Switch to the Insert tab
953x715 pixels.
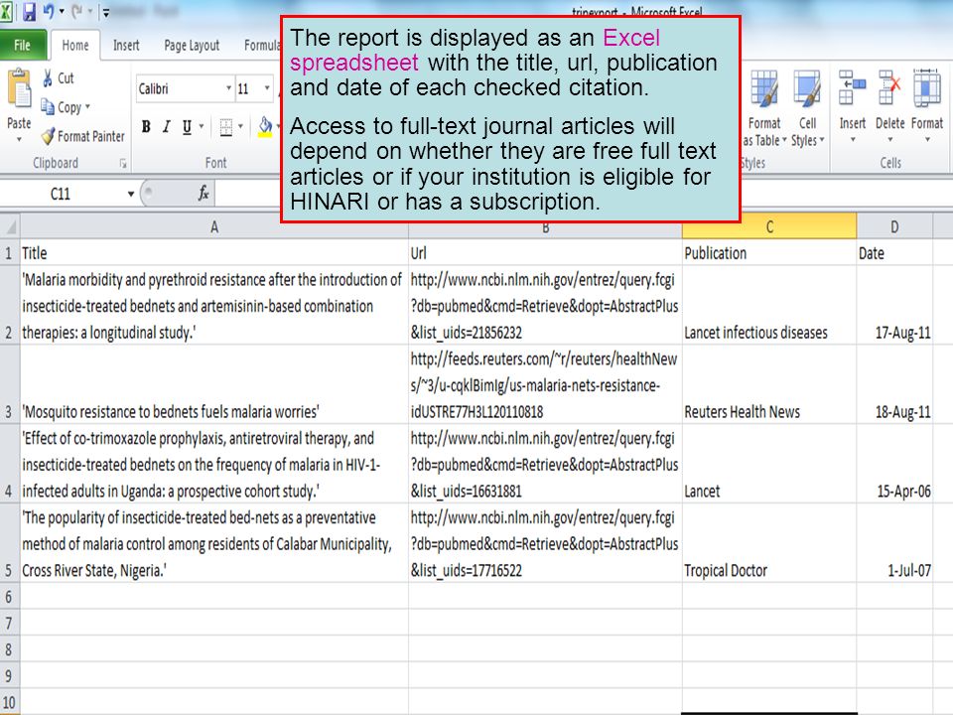[126, 45]
